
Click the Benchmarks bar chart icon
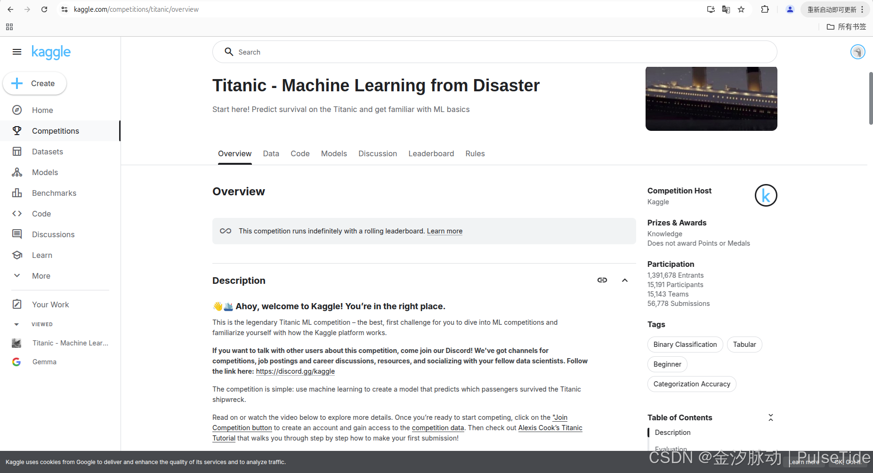[17, 193]
